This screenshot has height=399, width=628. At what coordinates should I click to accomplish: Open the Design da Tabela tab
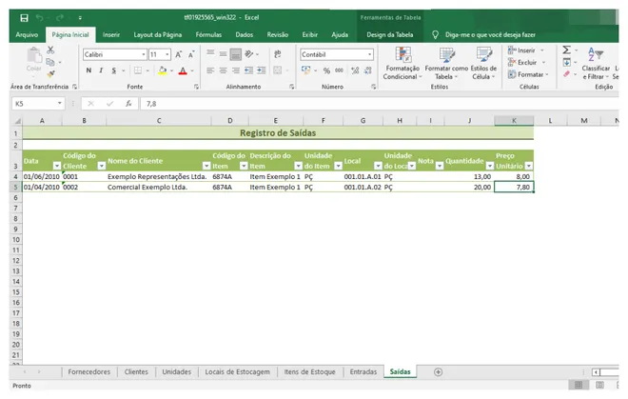[390, 35]
